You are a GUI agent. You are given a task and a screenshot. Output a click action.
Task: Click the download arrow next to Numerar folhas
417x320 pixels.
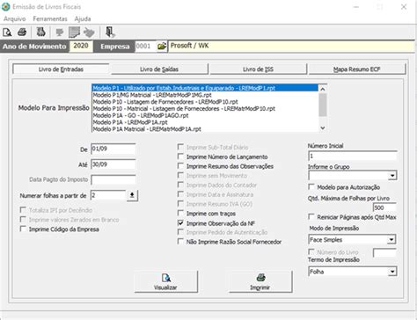click(x=132, y=195)
